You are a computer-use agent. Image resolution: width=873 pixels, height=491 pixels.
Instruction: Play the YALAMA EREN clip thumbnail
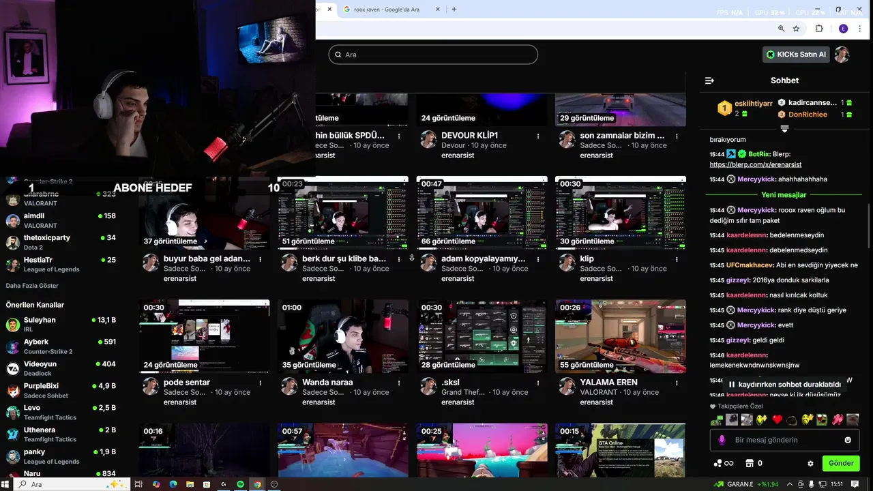621,336
